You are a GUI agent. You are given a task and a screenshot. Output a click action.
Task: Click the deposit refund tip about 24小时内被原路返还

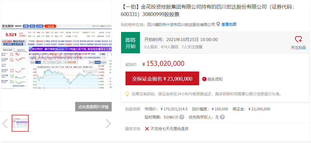206,94
